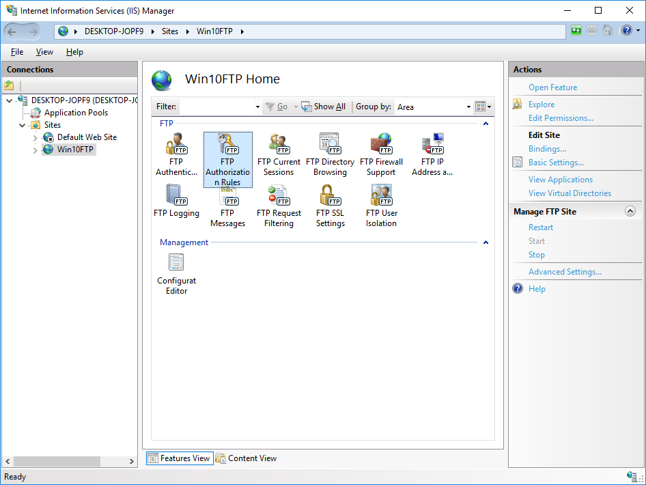Open FTP SSL Settings icon
The height and width of the screenshot is (485, 646).
(330, 206)
